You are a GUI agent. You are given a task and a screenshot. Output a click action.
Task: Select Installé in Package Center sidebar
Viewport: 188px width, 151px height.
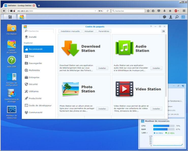tap(38, 37)
